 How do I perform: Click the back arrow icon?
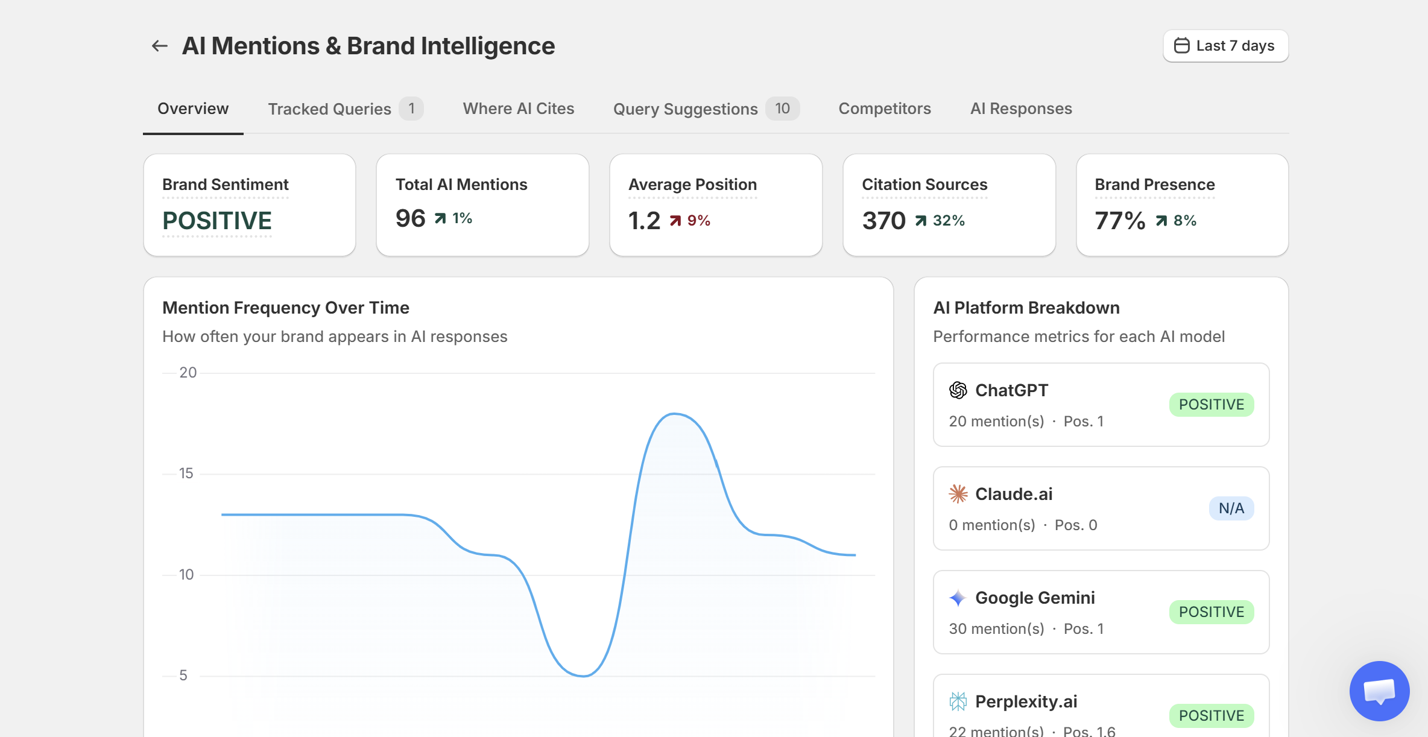[x=159, y=46]
